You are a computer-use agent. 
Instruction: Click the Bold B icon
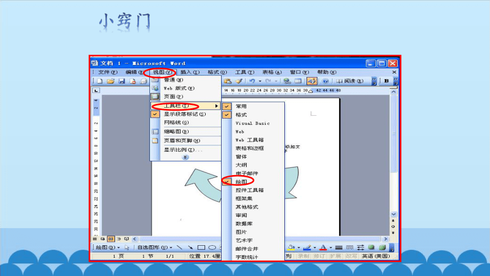tap(386, 81)
